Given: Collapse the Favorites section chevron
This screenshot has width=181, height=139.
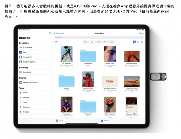Looking at the screenshot, I should tap(51, 68).
